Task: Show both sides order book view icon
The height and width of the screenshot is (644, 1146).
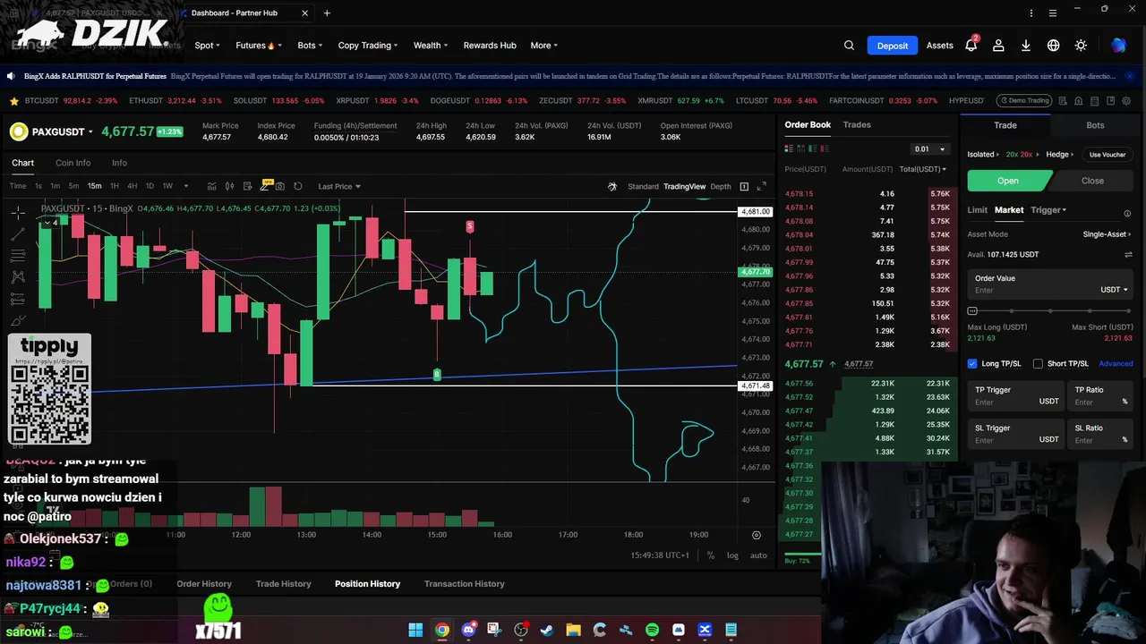Action: pos(789,148)
